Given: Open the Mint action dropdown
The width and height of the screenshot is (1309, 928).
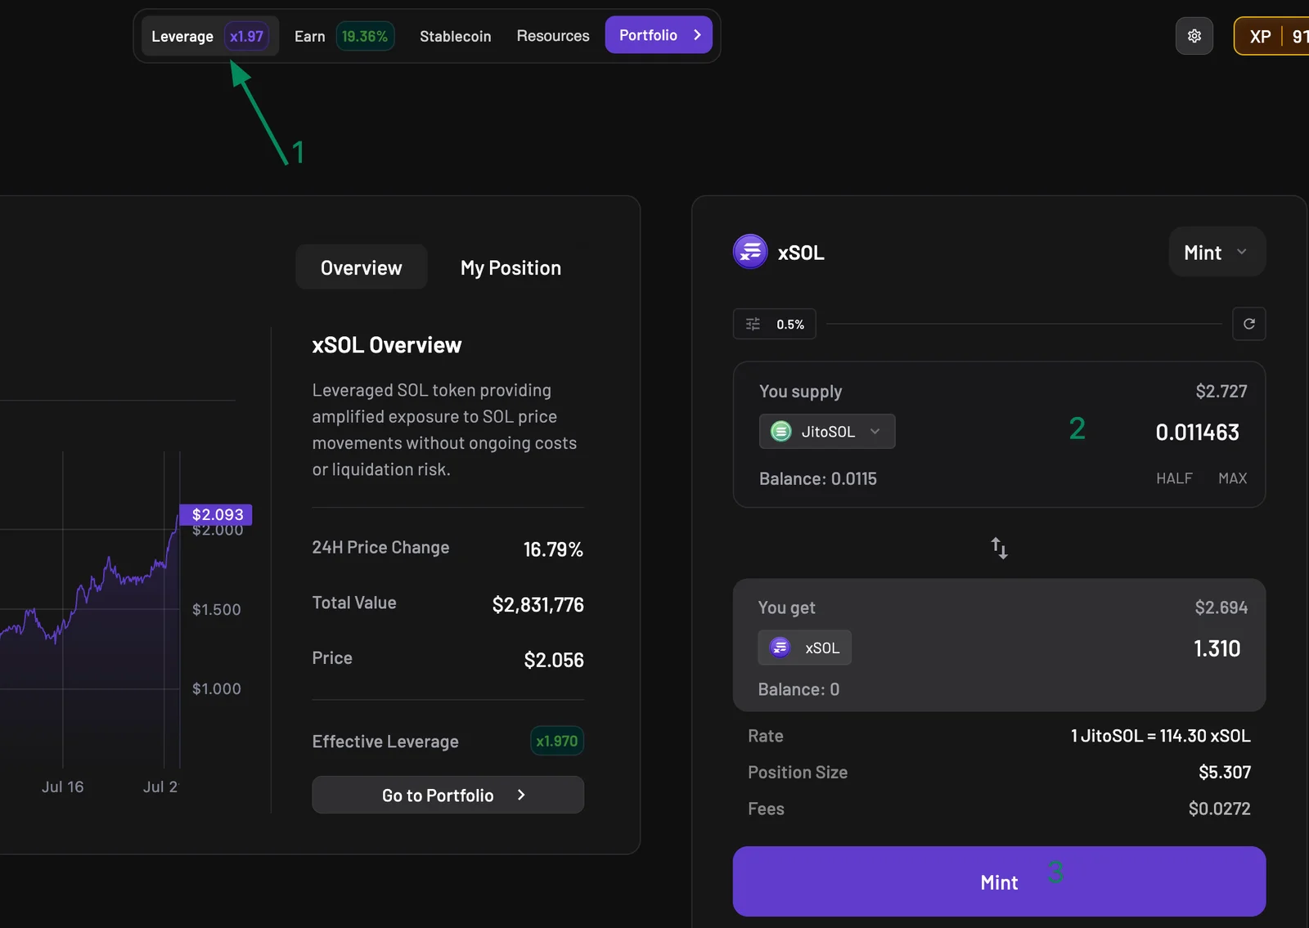Looking at the screenshot, I should 1217,252.
